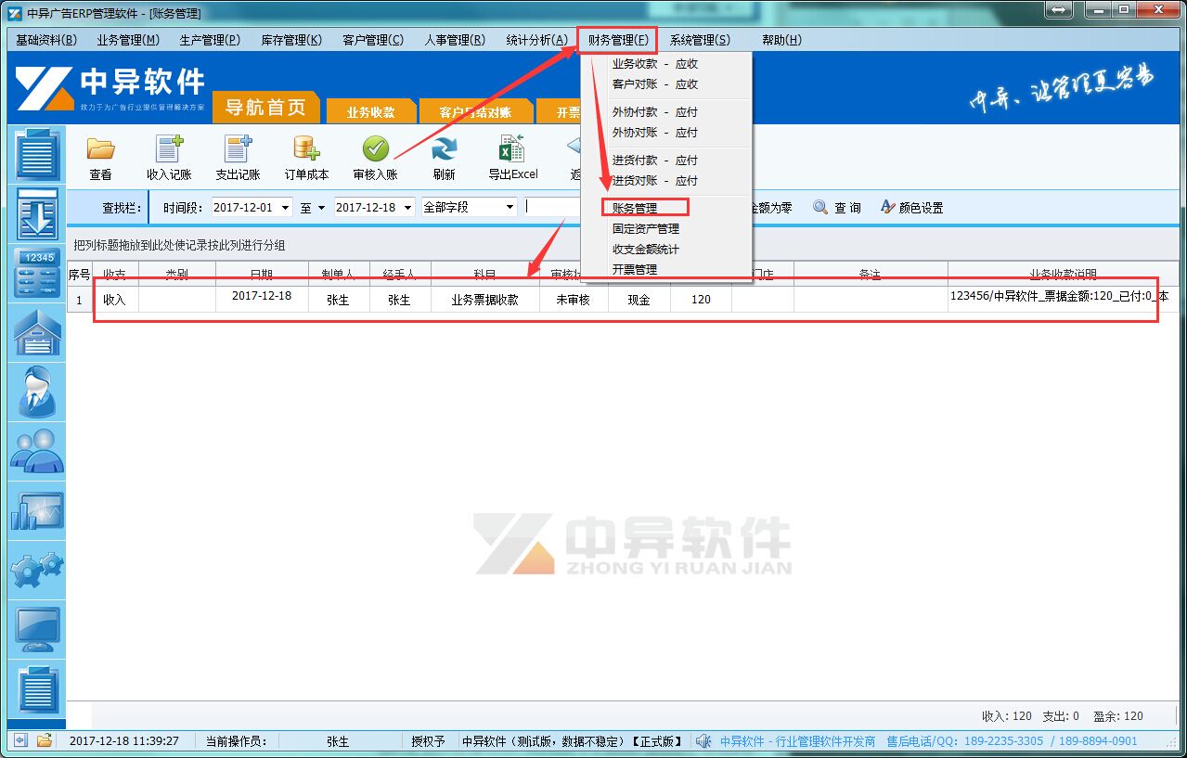This screenshot has height=758, width=1187.
Task: Click the 收入 cell in row 1
Action: pos(115,301)
